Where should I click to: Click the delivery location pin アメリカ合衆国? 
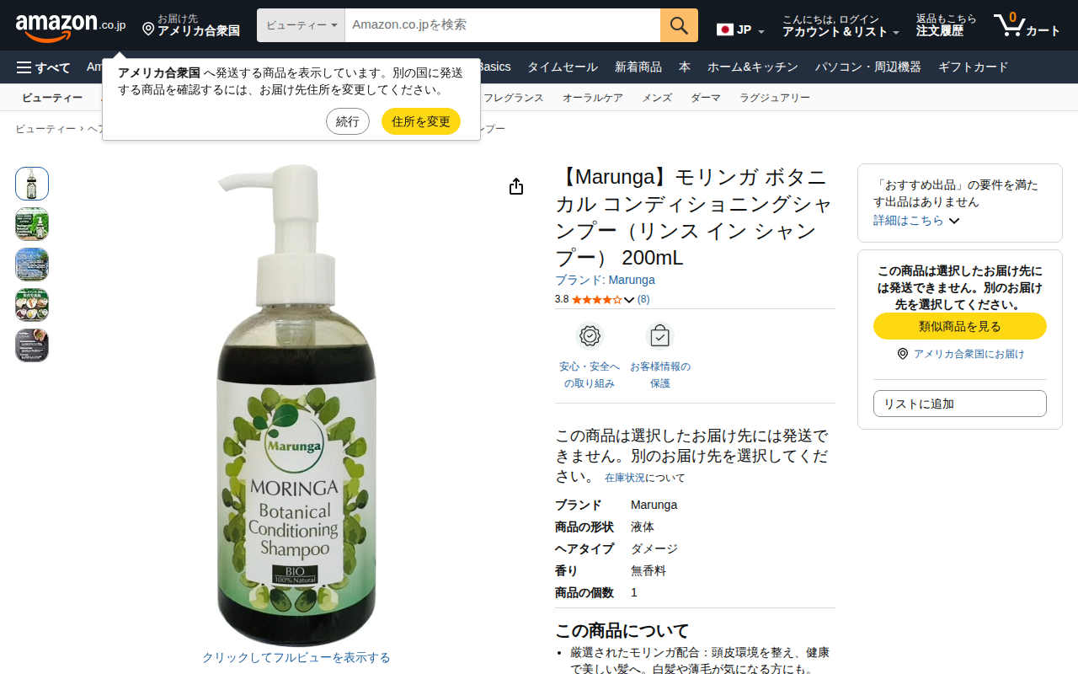pos(191,25)
